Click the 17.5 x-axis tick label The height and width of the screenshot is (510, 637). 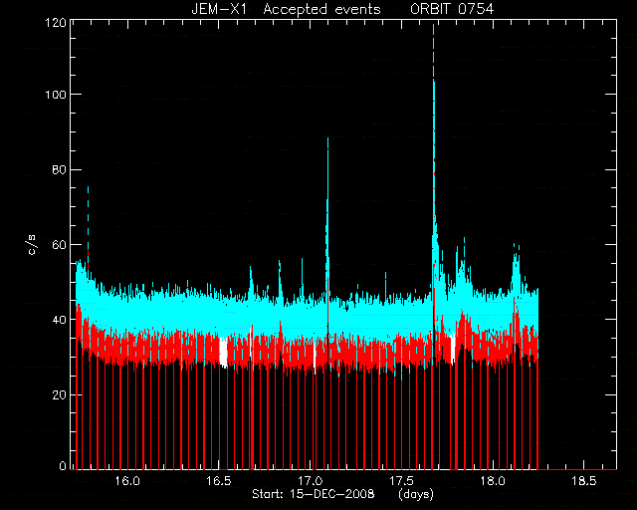point(401,481)
